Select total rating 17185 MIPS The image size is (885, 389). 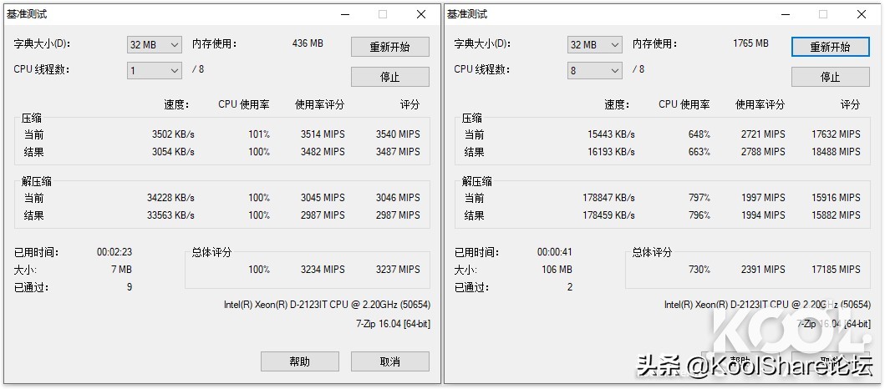point(836,270)
